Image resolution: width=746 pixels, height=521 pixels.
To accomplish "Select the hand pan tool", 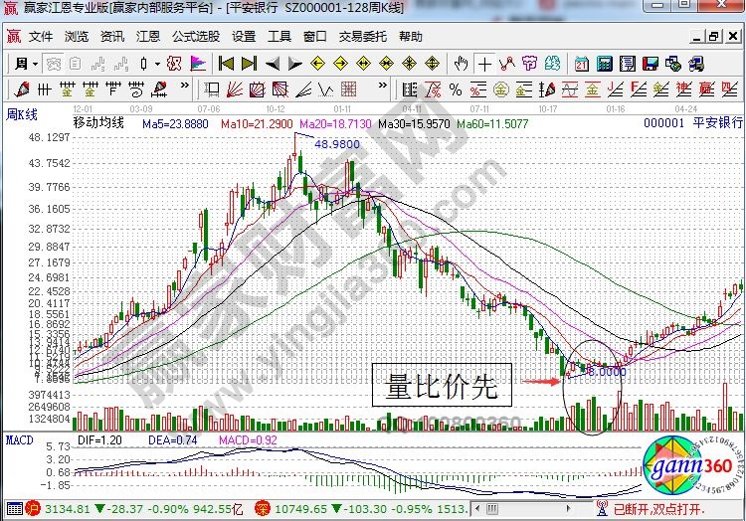I will [461, 64].
